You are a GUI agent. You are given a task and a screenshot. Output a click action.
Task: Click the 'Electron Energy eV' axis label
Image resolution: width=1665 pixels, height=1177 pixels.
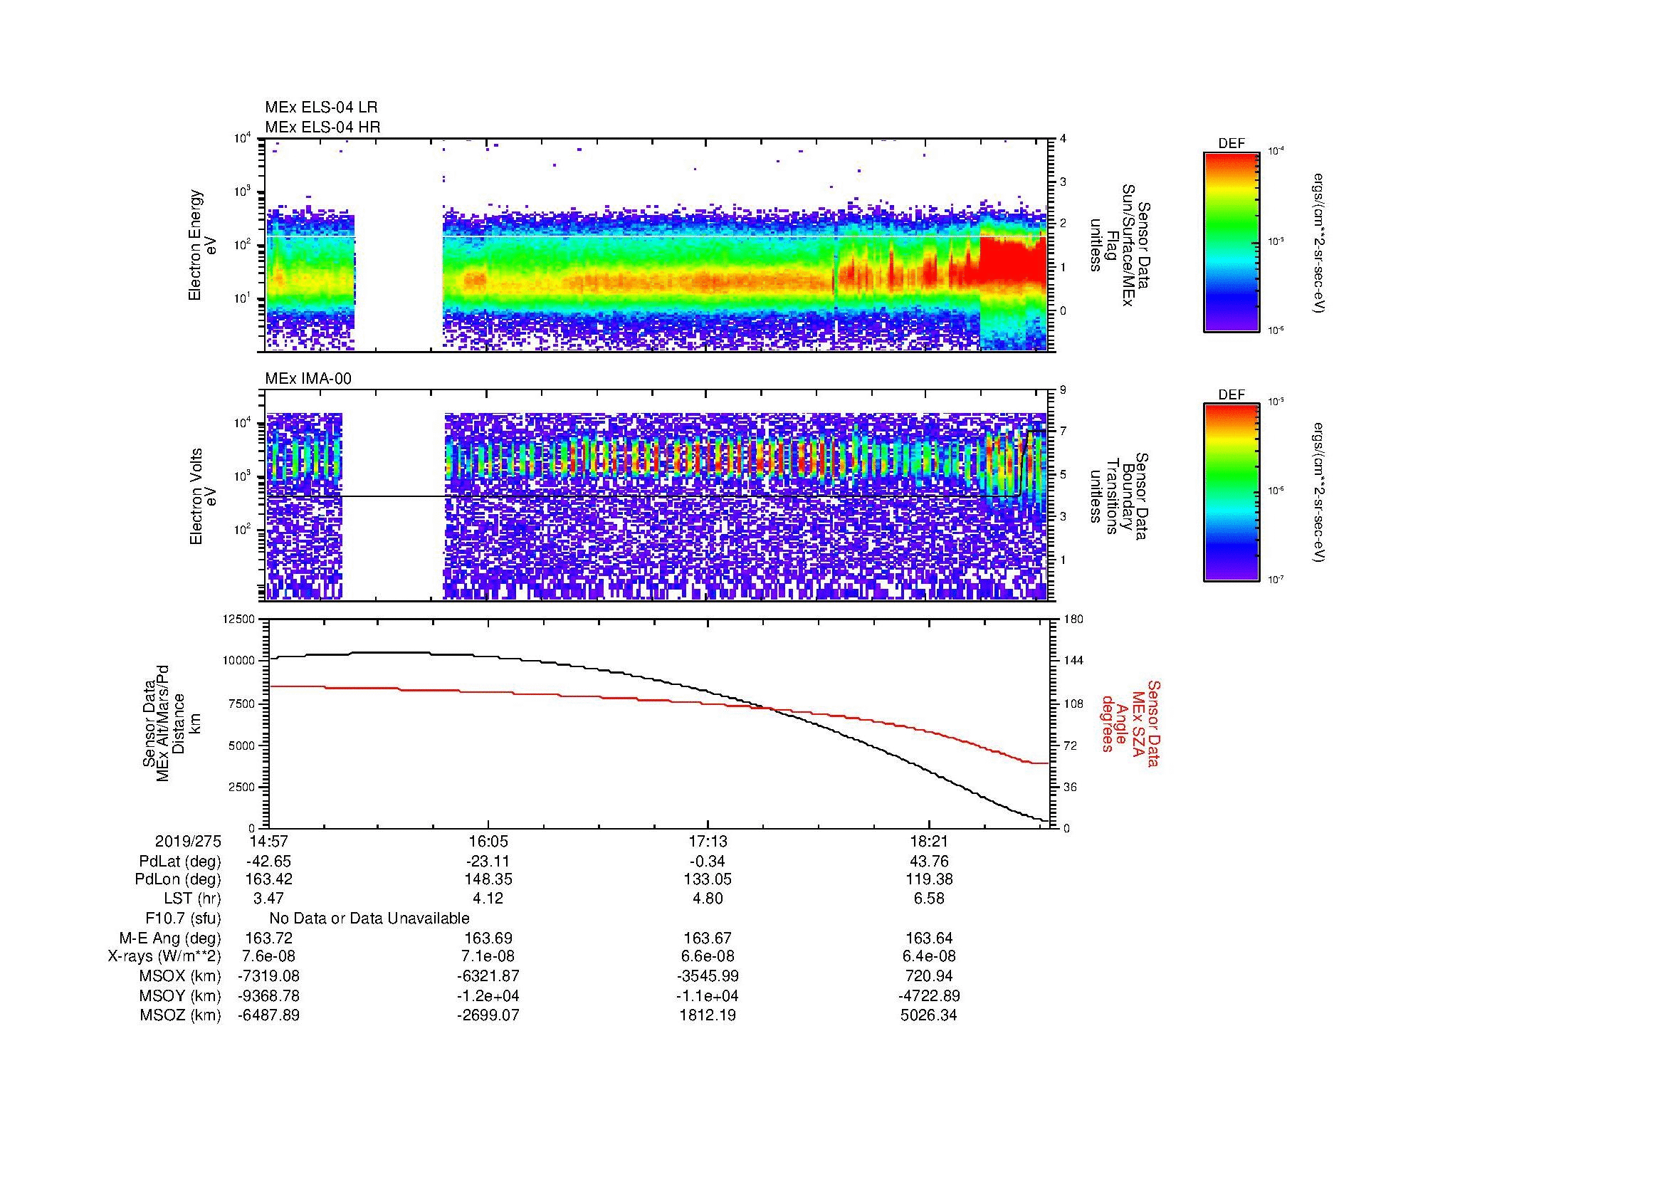point(202,245)
